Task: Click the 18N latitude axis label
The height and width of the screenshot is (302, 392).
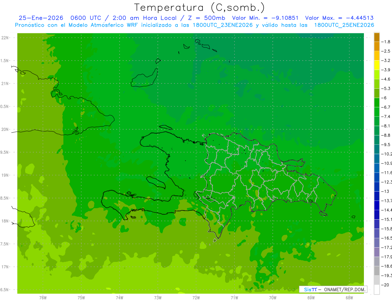Action: [x=5, y=221]
